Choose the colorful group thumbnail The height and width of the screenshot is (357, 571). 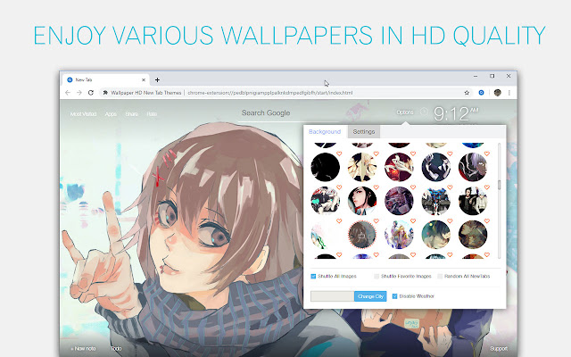[399, 235]
